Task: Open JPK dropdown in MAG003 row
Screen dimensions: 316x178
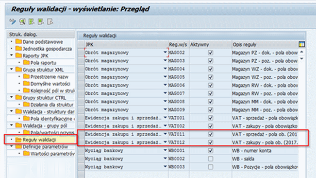Action: 165,60
